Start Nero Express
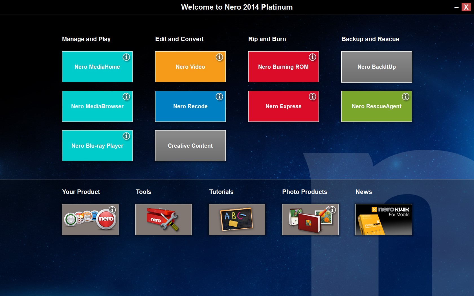The height and width of the screenshot is (296, 474). 284,106
